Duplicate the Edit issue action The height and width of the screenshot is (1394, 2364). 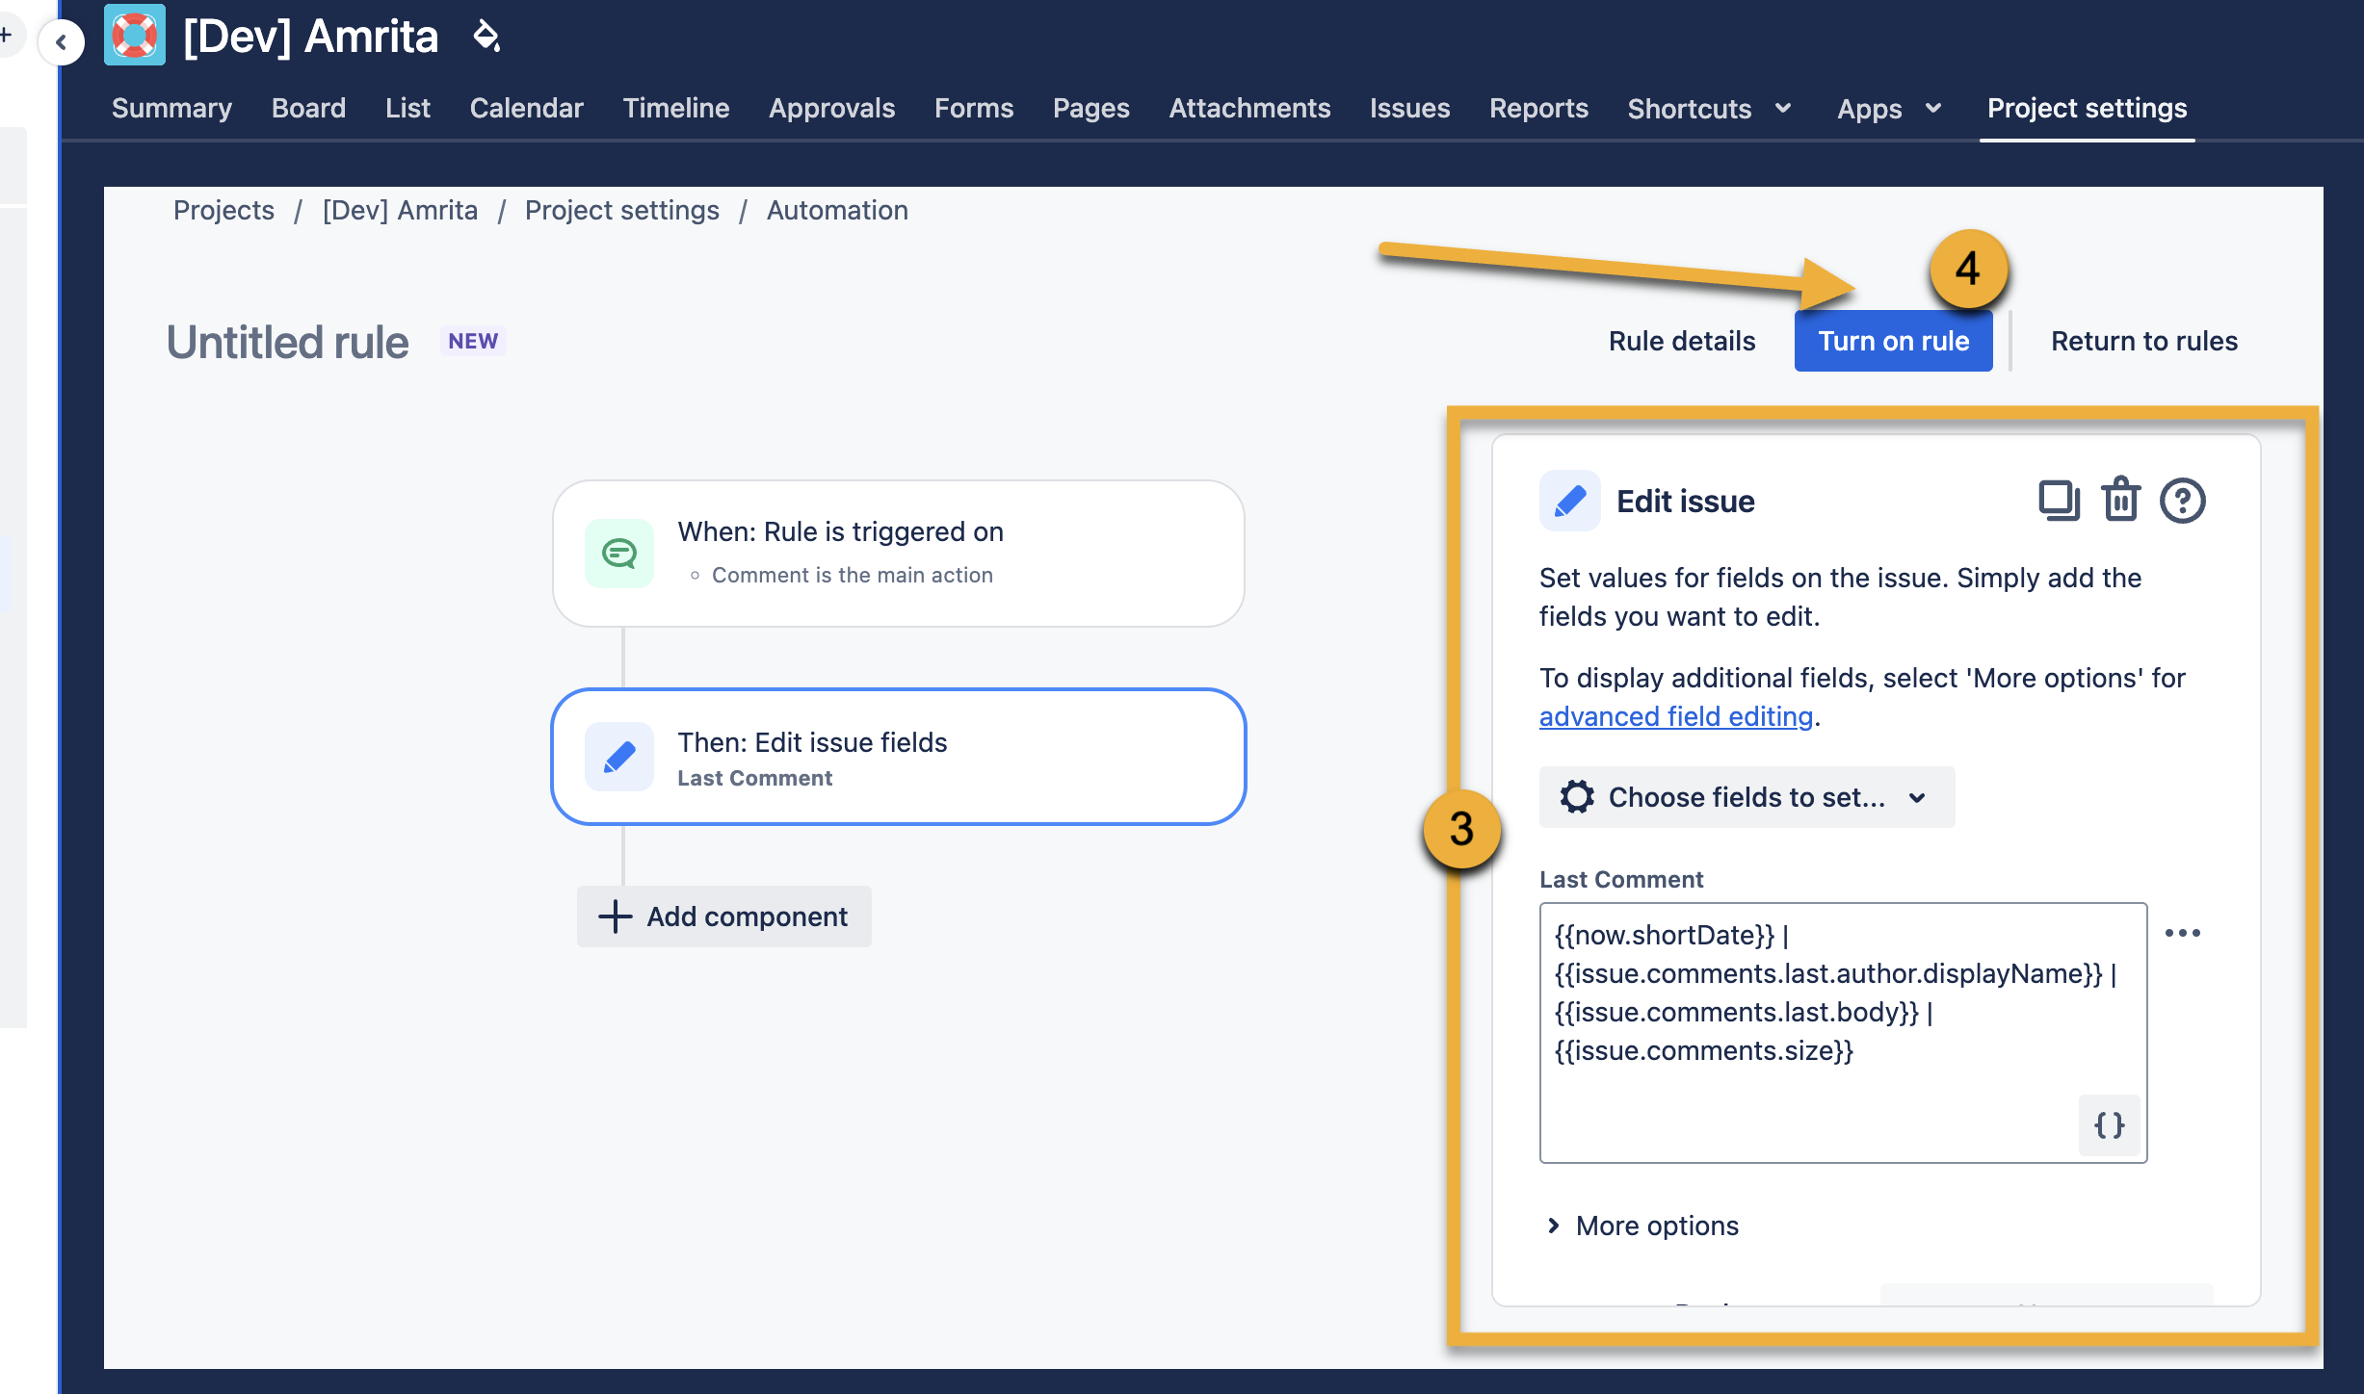point(2058,500)
